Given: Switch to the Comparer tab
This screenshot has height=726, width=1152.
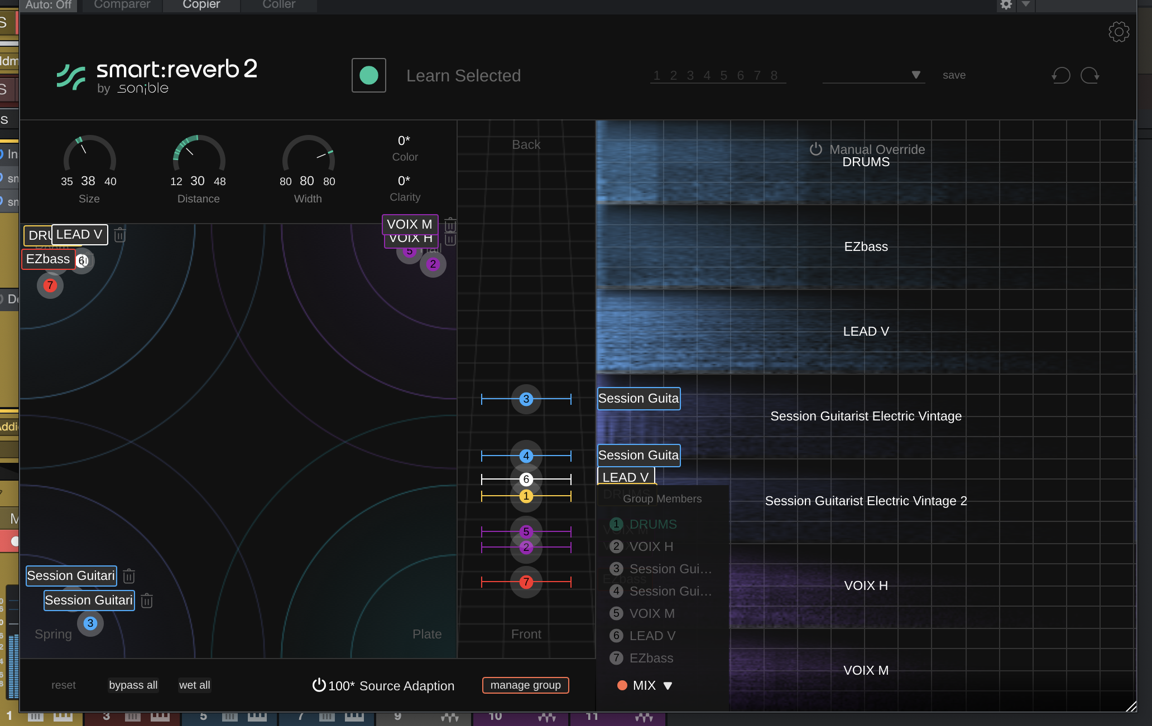Looking at the screenshot, I should (x=122, y=4).
